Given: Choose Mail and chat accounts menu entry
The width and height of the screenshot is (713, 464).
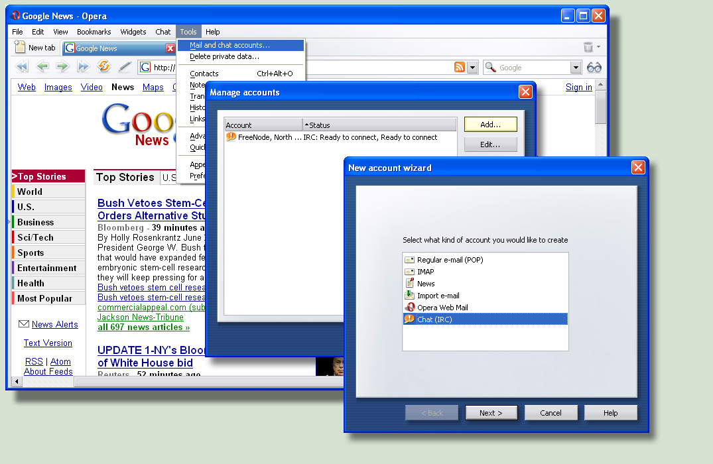Looking at the screenshot, I should tap(241, 45).
